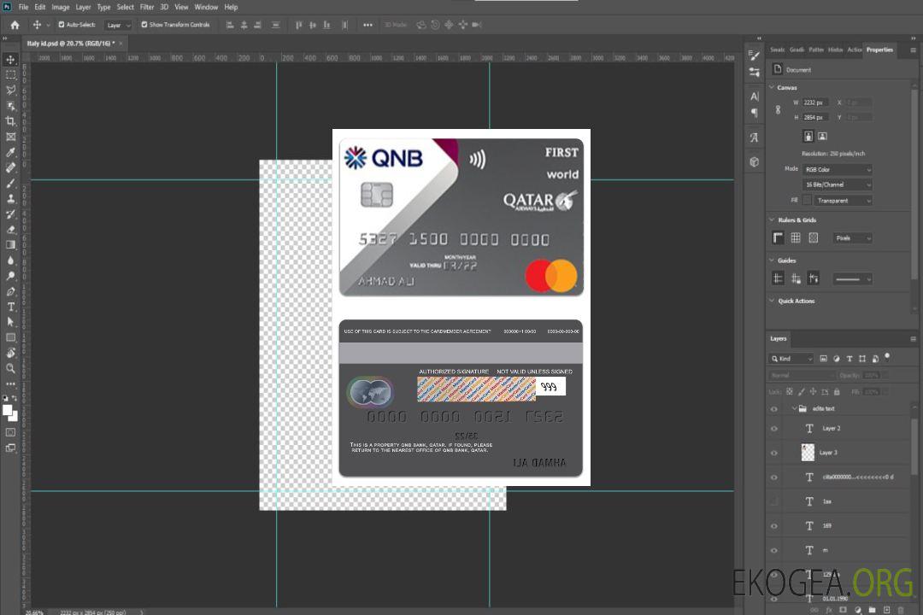923x615 pixels.
Task: Open the Filter menu
Action: click(147, 7)
